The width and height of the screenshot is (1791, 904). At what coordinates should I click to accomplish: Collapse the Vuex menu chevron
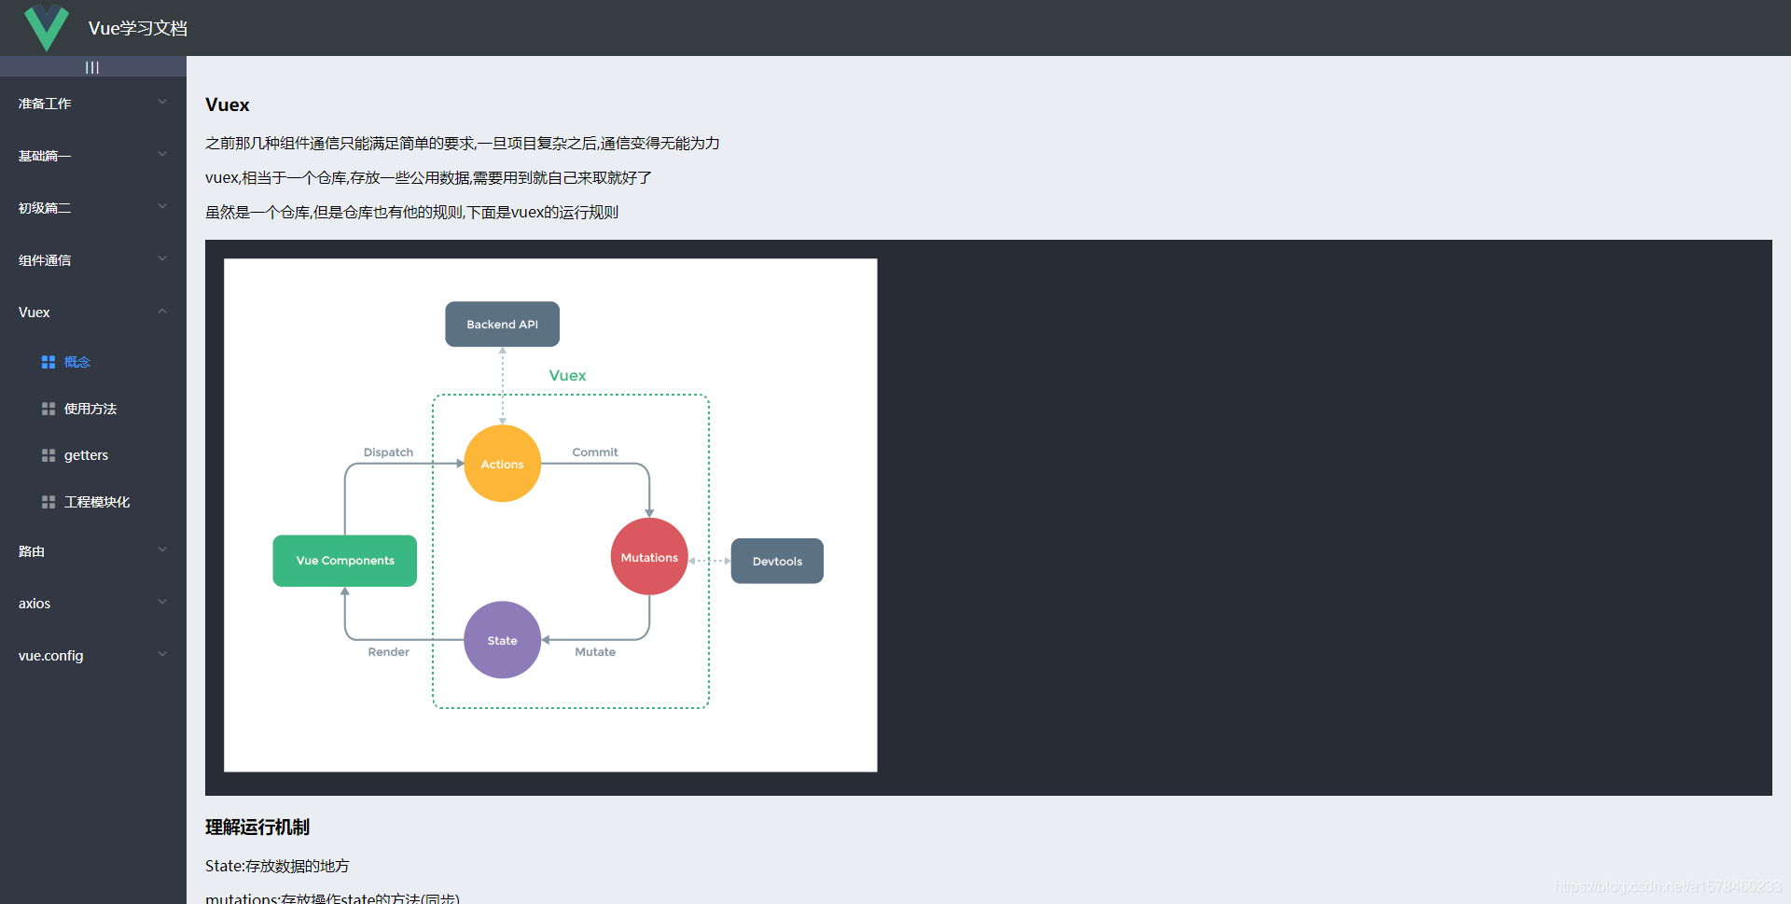pyautogui.click(x=162, y=311)
